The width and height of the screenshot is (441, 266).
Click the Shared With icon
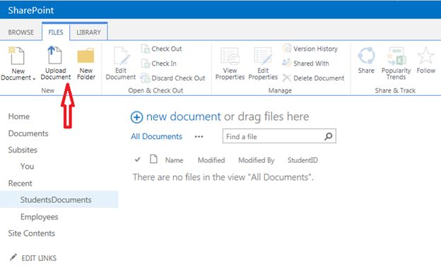click(287, 63)
